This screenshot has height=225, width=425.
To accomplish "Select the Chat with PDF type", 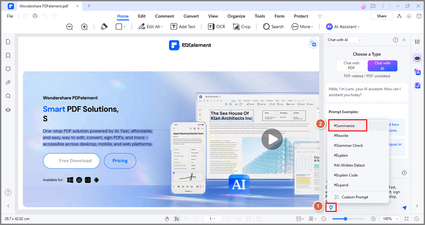I will 352,65.
